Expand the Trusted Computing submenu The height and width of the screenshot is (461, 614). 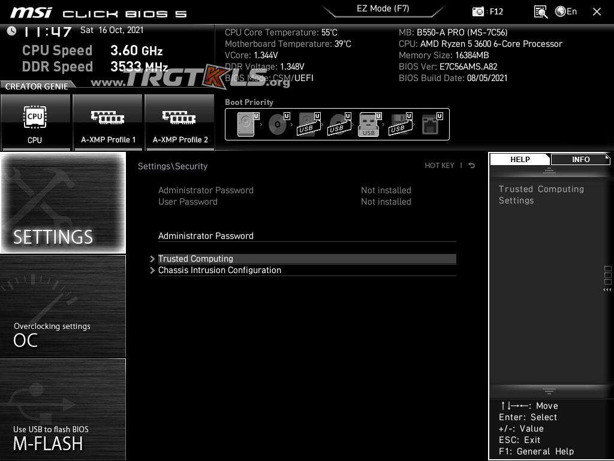point(195,259)
